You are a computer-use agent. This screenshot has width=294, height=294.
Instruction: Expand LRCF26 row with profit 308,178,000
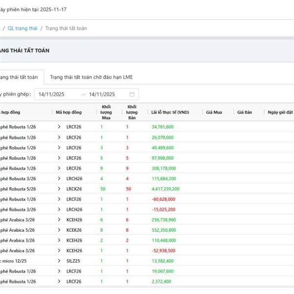pyautogui.click(x=59, y=168)
